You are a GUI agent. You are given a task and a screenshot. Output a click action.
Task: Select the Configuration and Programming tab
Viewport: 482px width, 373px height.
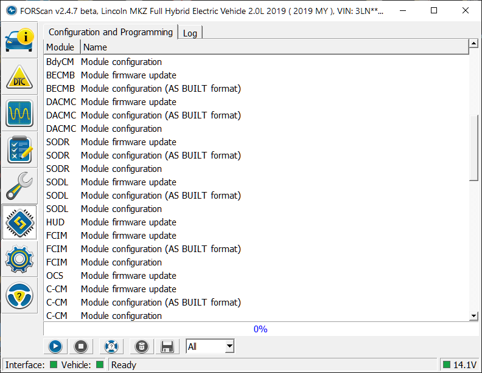click(111, 32)
